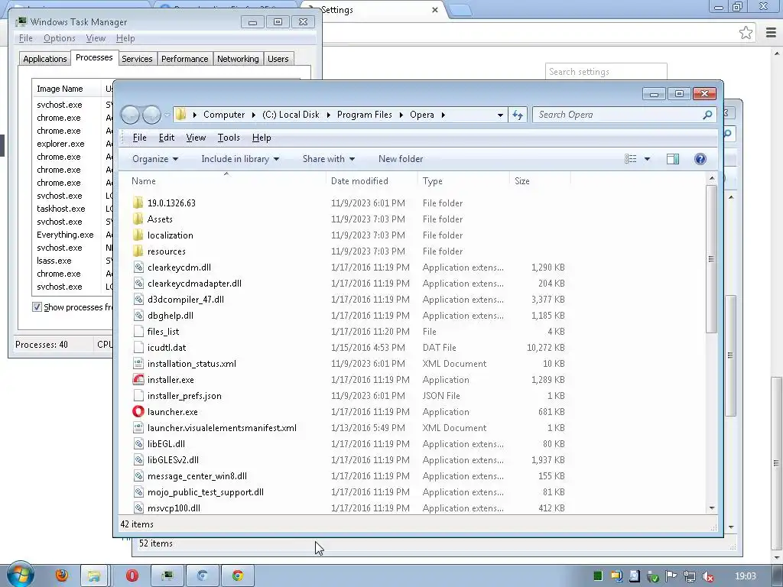Click the Search Opera input field
Viewport: 783px width, 587px height.
point(618,115)
